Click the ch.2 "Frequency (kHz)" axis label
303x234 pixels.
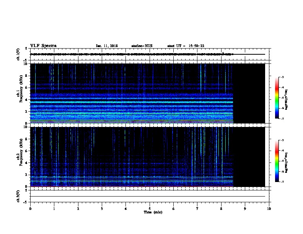tap(21, 152)
